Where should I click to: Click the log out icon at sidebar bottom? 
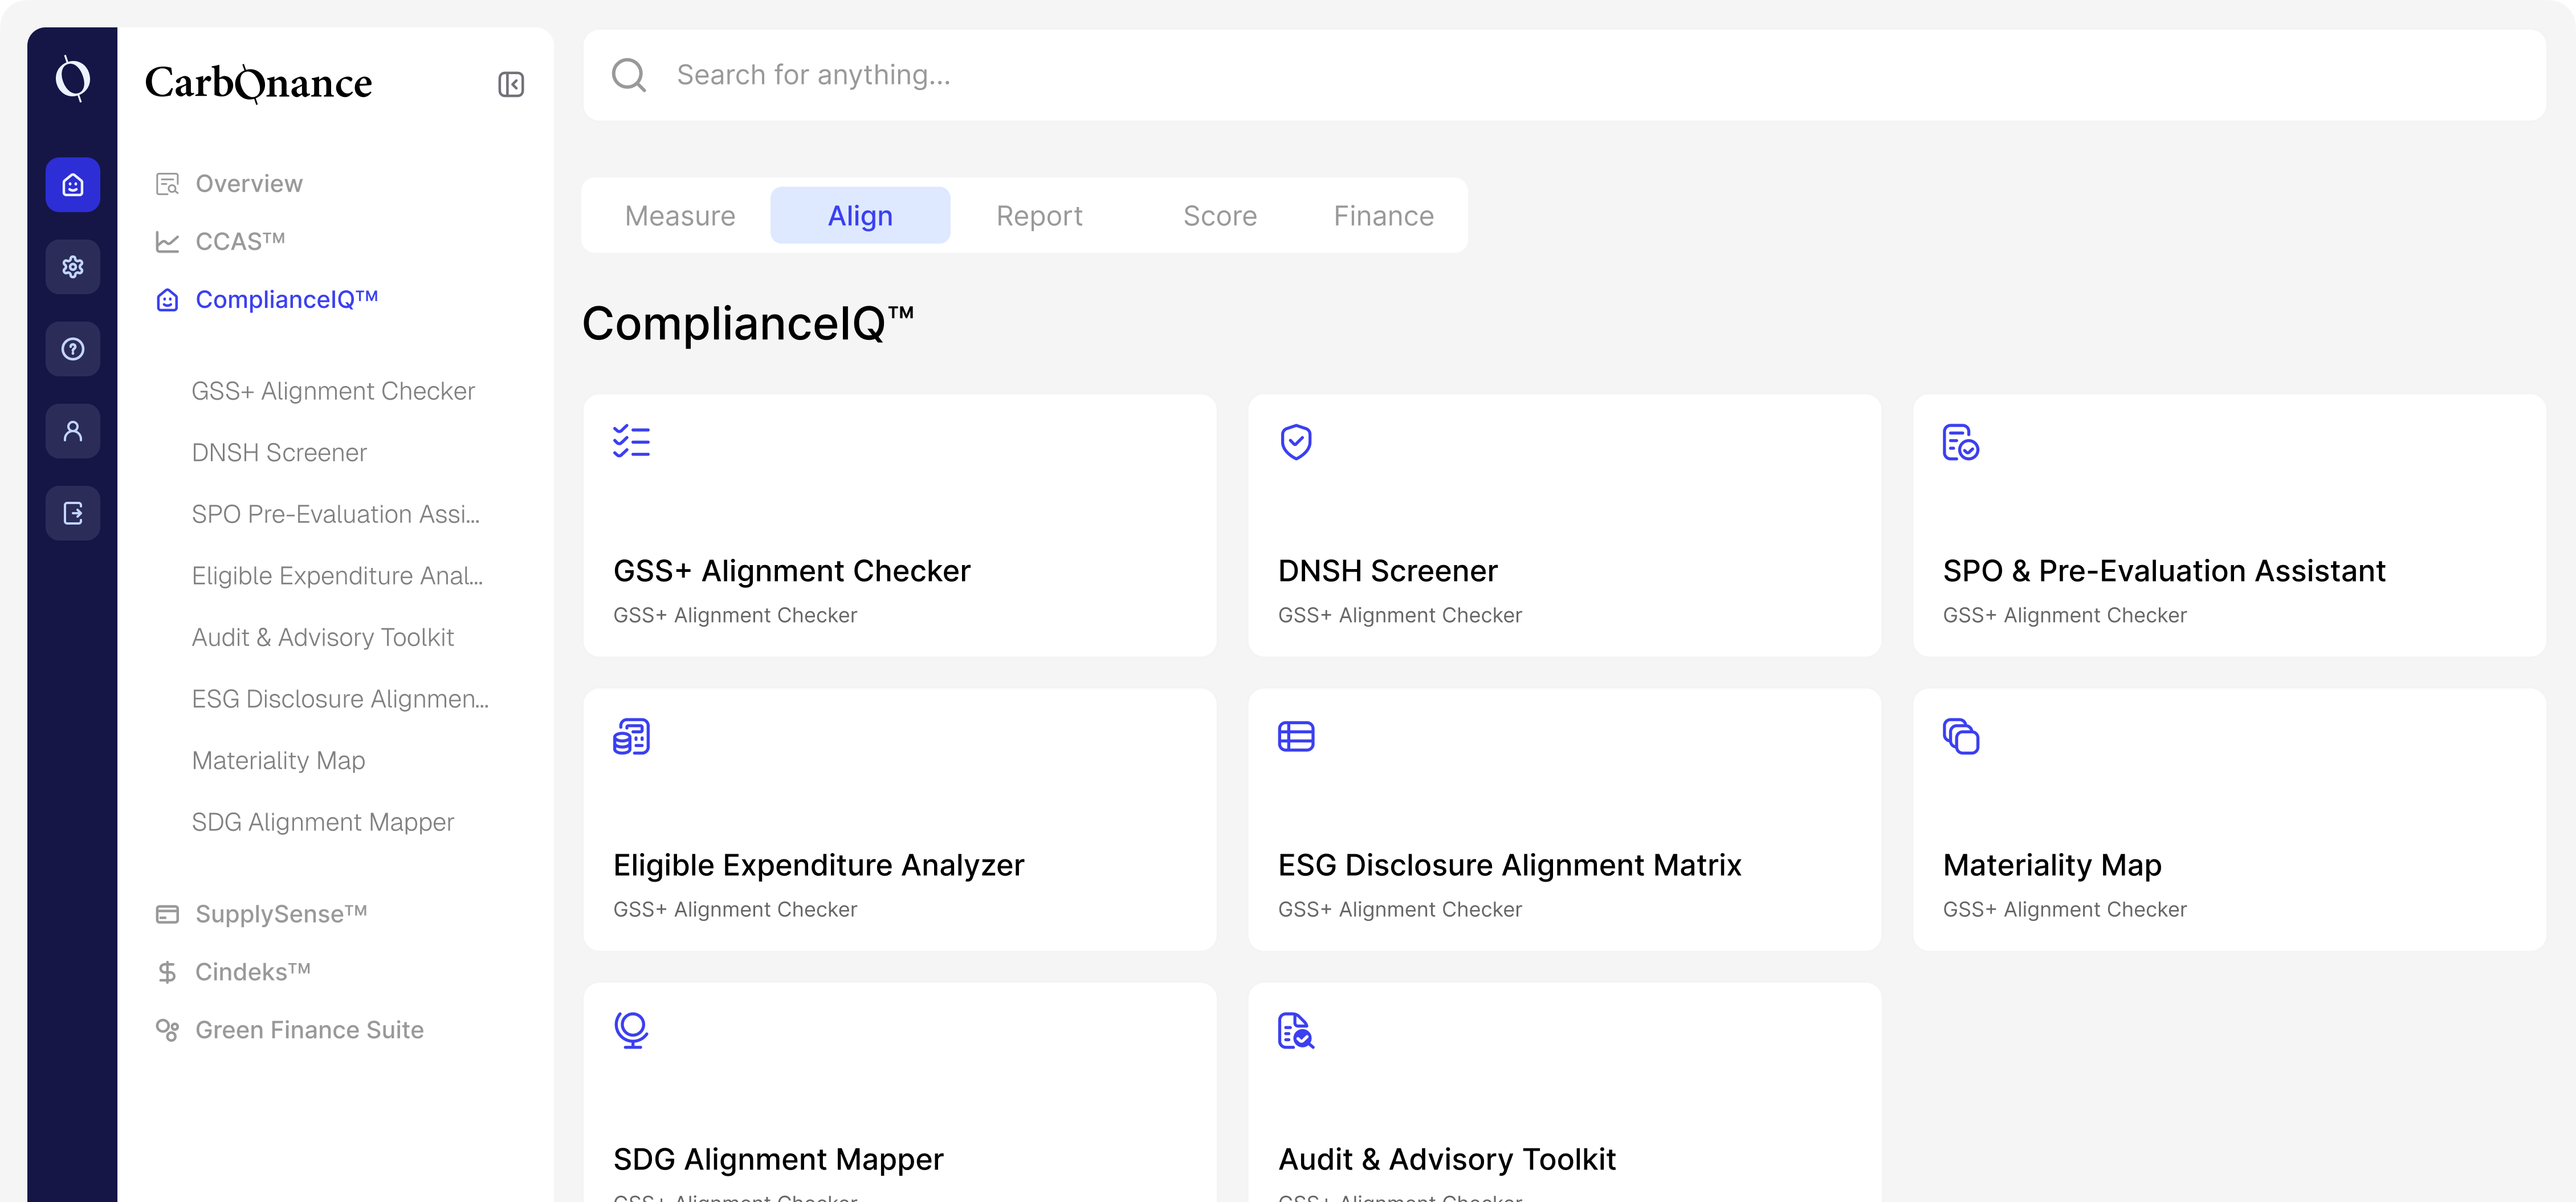coord(72,513)
